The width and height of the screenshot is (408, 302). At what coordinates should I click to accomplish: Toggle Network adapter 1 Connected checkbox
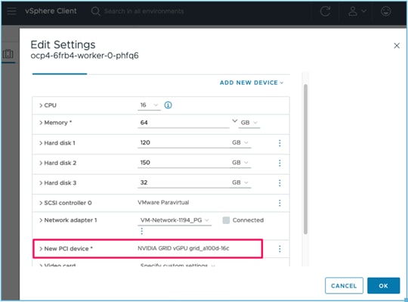[226, 220]
